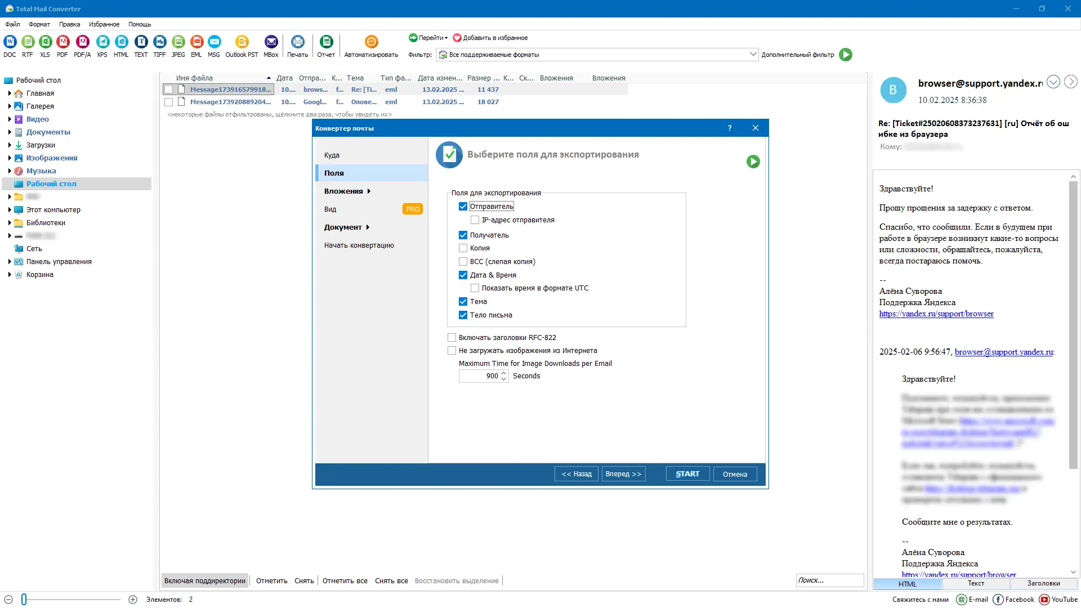This screenshot has width=1081, height=608.
Task: Enable the Копия checkbox
Action: pos(463,248)
